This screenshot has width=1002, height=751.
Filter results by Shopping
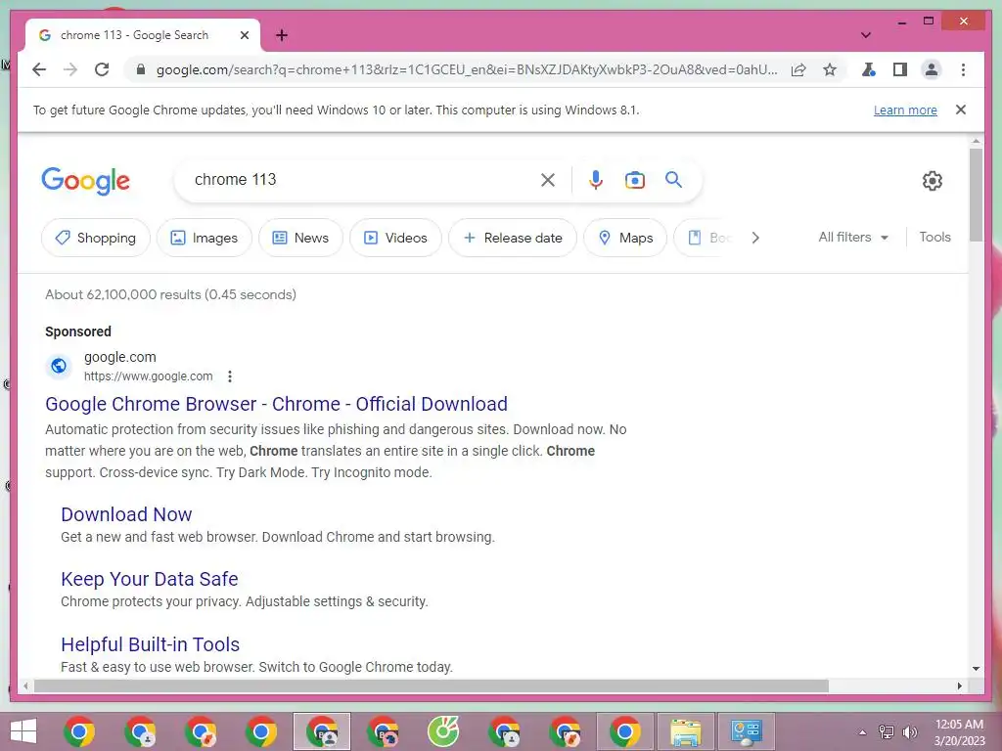(96, 238)
